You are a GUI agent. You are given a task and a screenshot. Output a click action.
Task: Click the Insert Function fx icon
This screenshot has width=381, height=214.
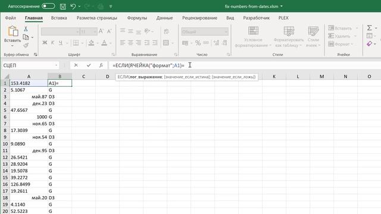[x=101, y=65]
